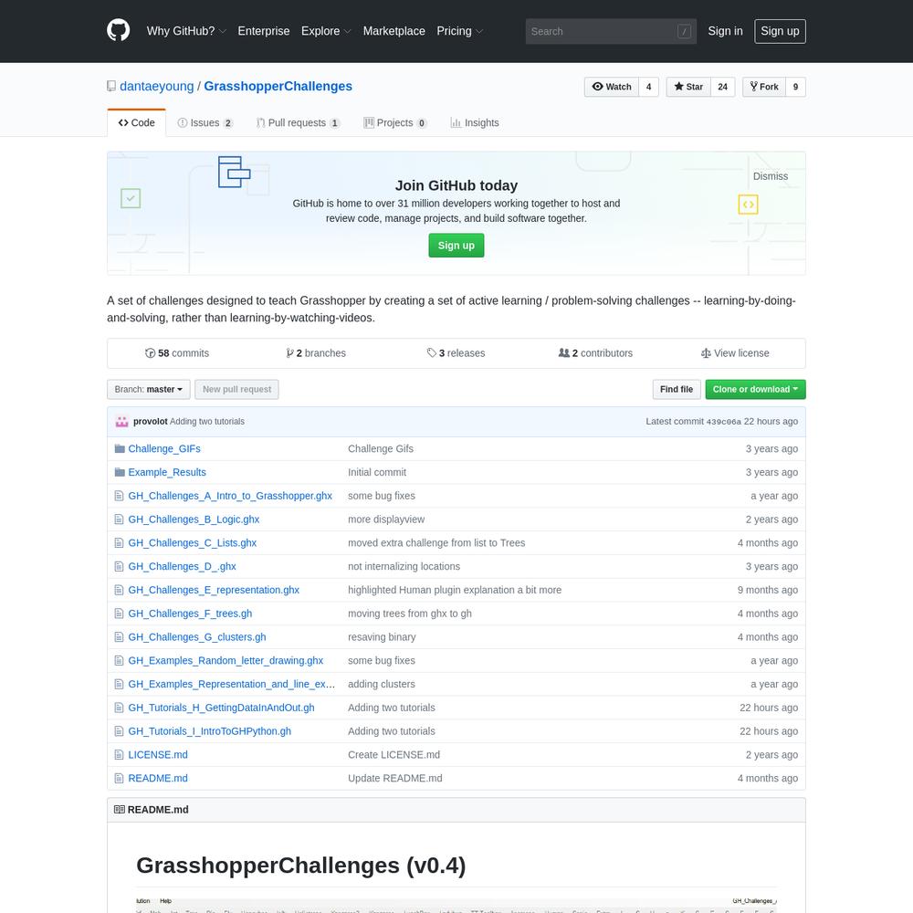913x913 pixels.
Task: Click the repository icon beside dantaeyoung
Action: coord(111,86)
